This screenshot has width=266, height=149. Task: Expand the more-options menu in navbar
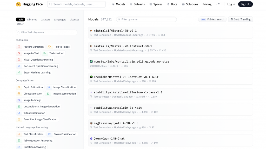coord(218,4)
